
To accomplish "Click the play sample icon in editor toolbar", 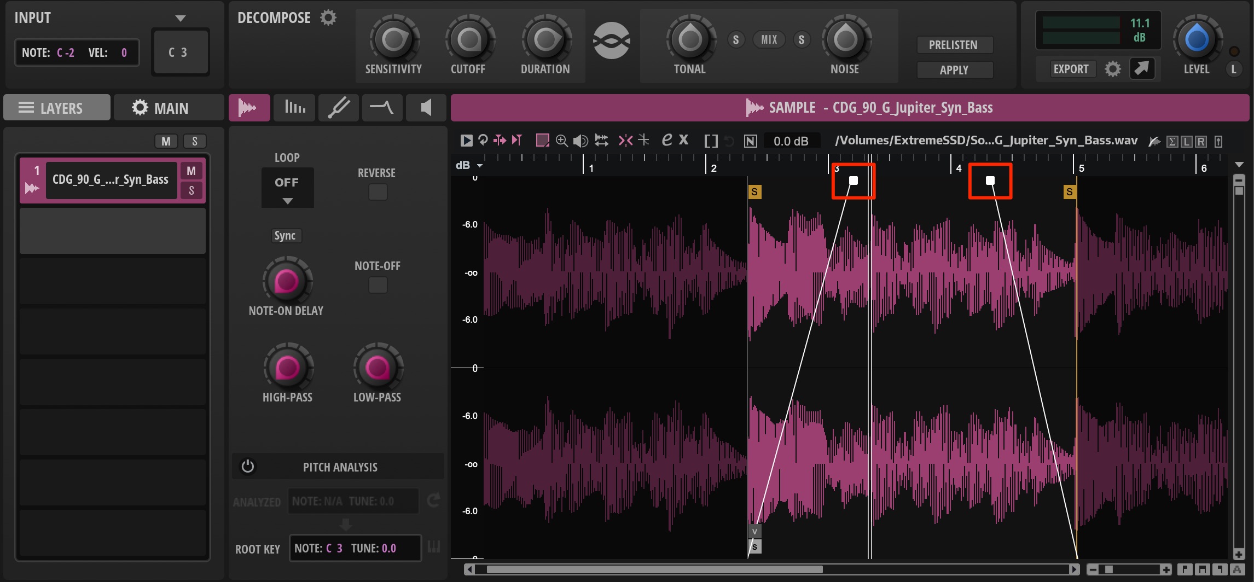I will pos(466,141).
